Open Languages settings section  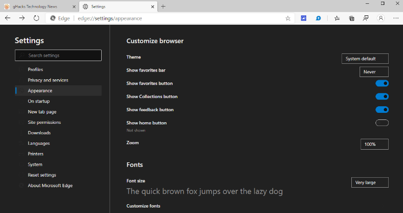[58, 143]
